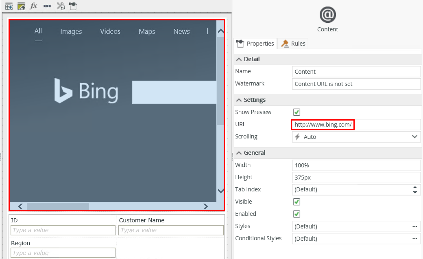Switch to the Rules tab
The width and height of the screenshot is (423, 259).
(x=293, y=44)
